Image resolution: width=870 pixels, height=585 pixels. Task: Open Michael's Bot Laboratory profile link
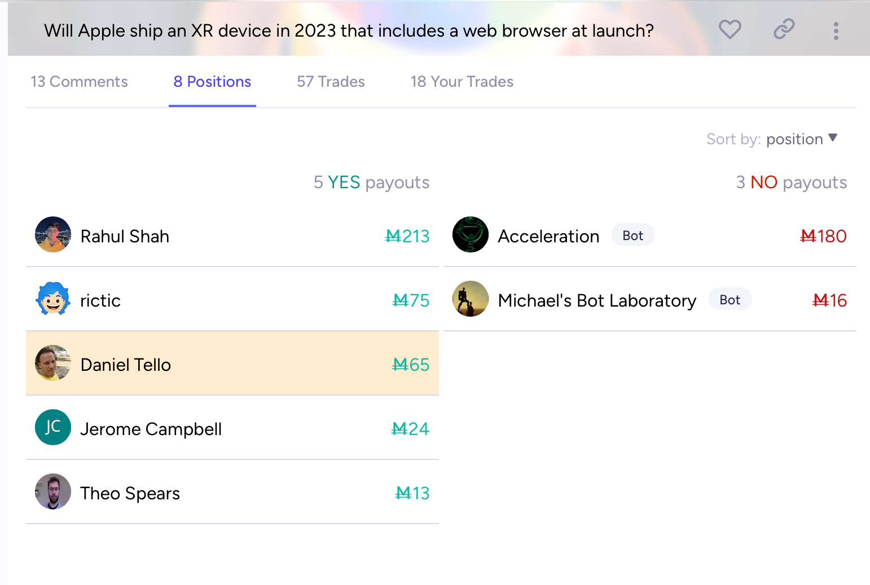pyautogui.click(x=597, y=300)
